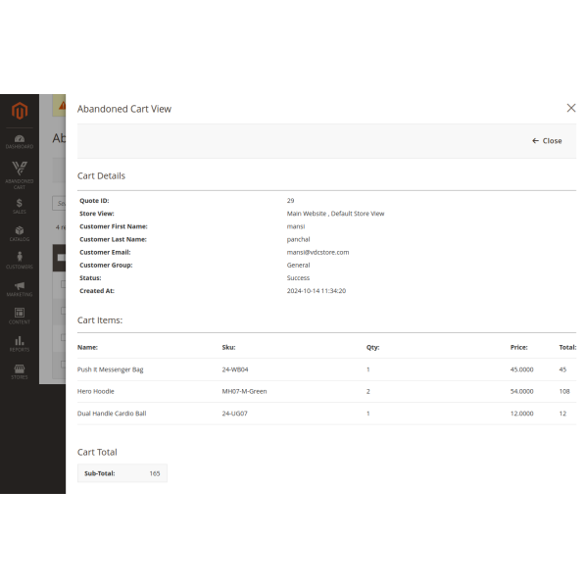Open the Dashboard section in the sidebar

pyautogui.click(x=20, y=141)
